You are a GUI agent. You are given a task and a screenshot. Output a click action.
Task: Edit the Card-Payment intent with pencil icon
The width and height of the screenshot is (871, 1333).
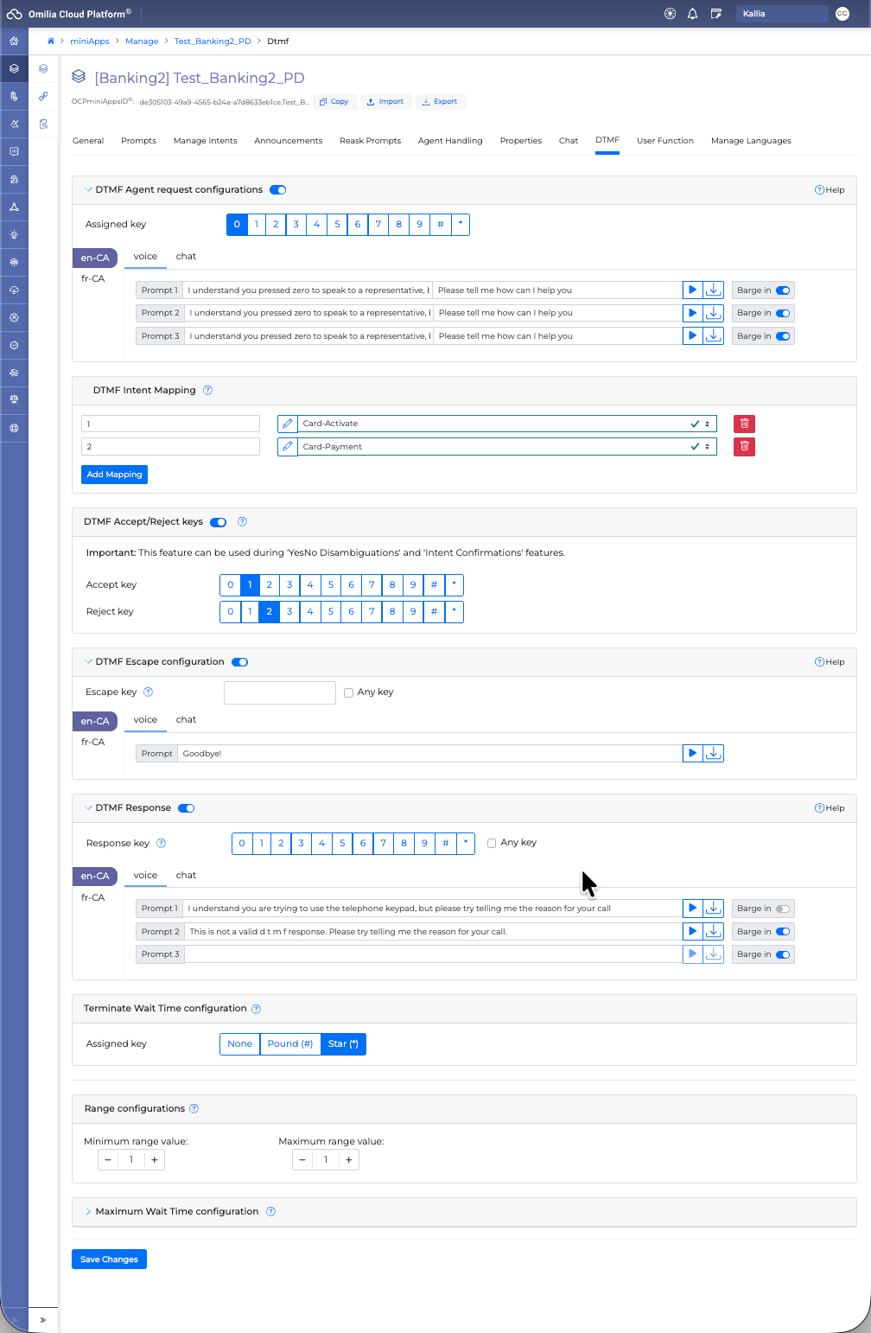point(288,447)
